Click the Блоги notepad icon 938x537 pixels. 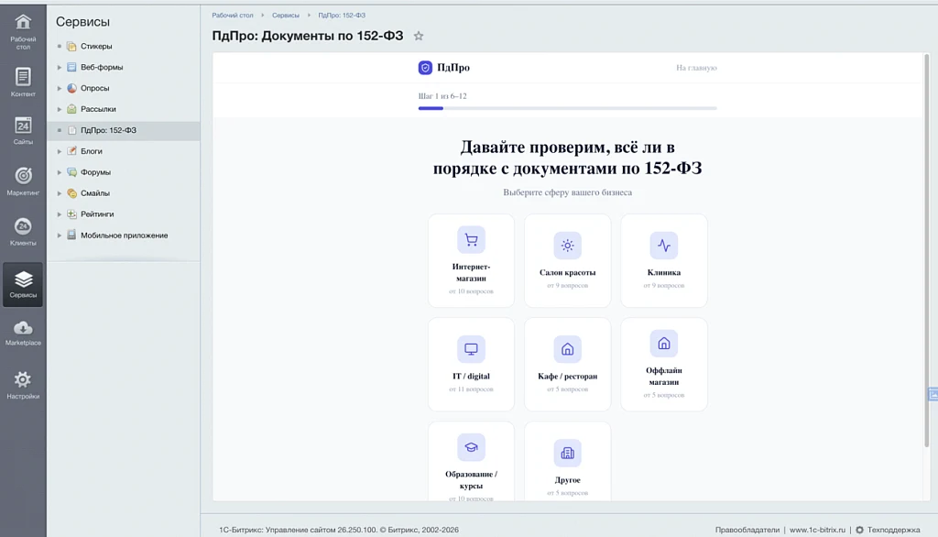(71, 151)
